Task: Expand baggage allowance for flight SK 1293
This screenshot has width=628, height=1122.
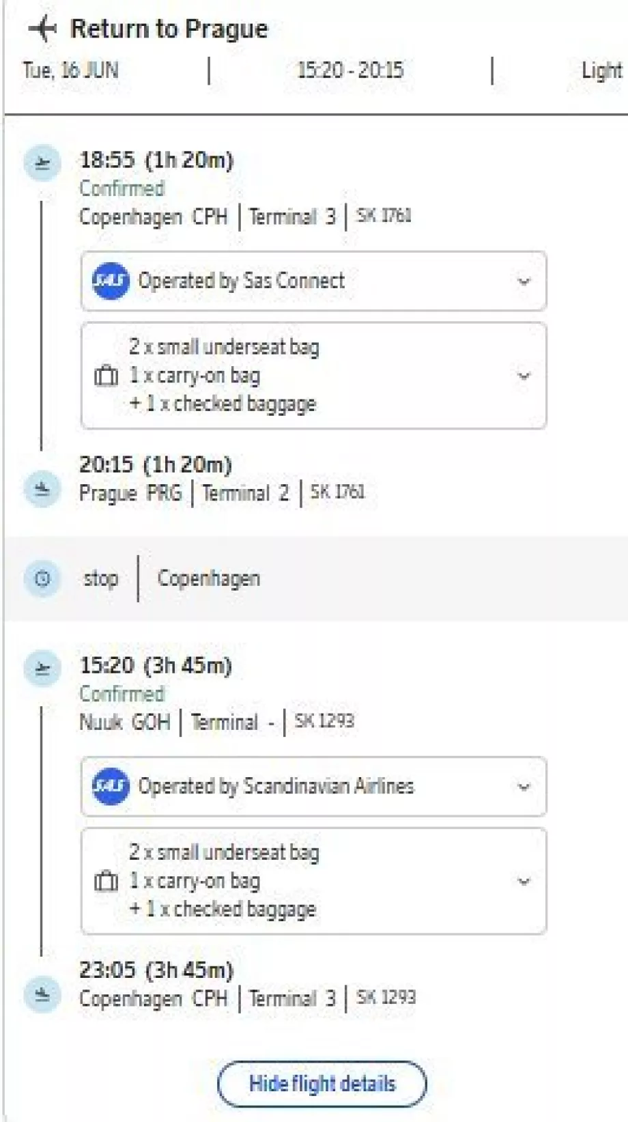Action: tap(524, 881)
